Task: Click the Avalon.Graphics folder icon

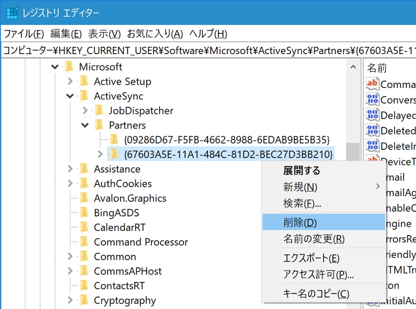Action: click(x=84, y=198)
